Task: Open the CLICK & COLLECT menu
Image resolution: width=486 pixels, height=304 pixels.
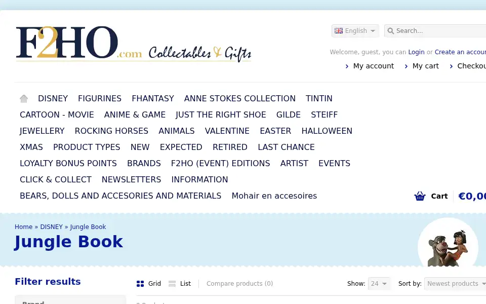Action: click(56, 179)
